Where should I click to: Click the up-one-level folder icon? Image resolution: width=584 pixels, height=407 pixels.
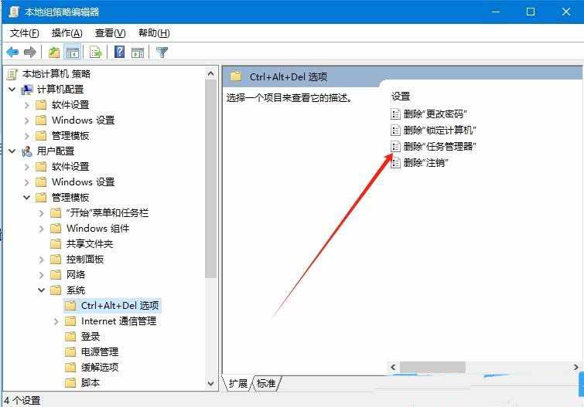point(54,53)
